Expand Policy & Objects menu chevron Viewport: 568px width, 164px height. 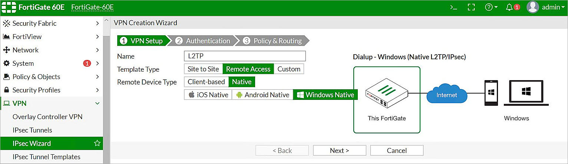[97, 77]
